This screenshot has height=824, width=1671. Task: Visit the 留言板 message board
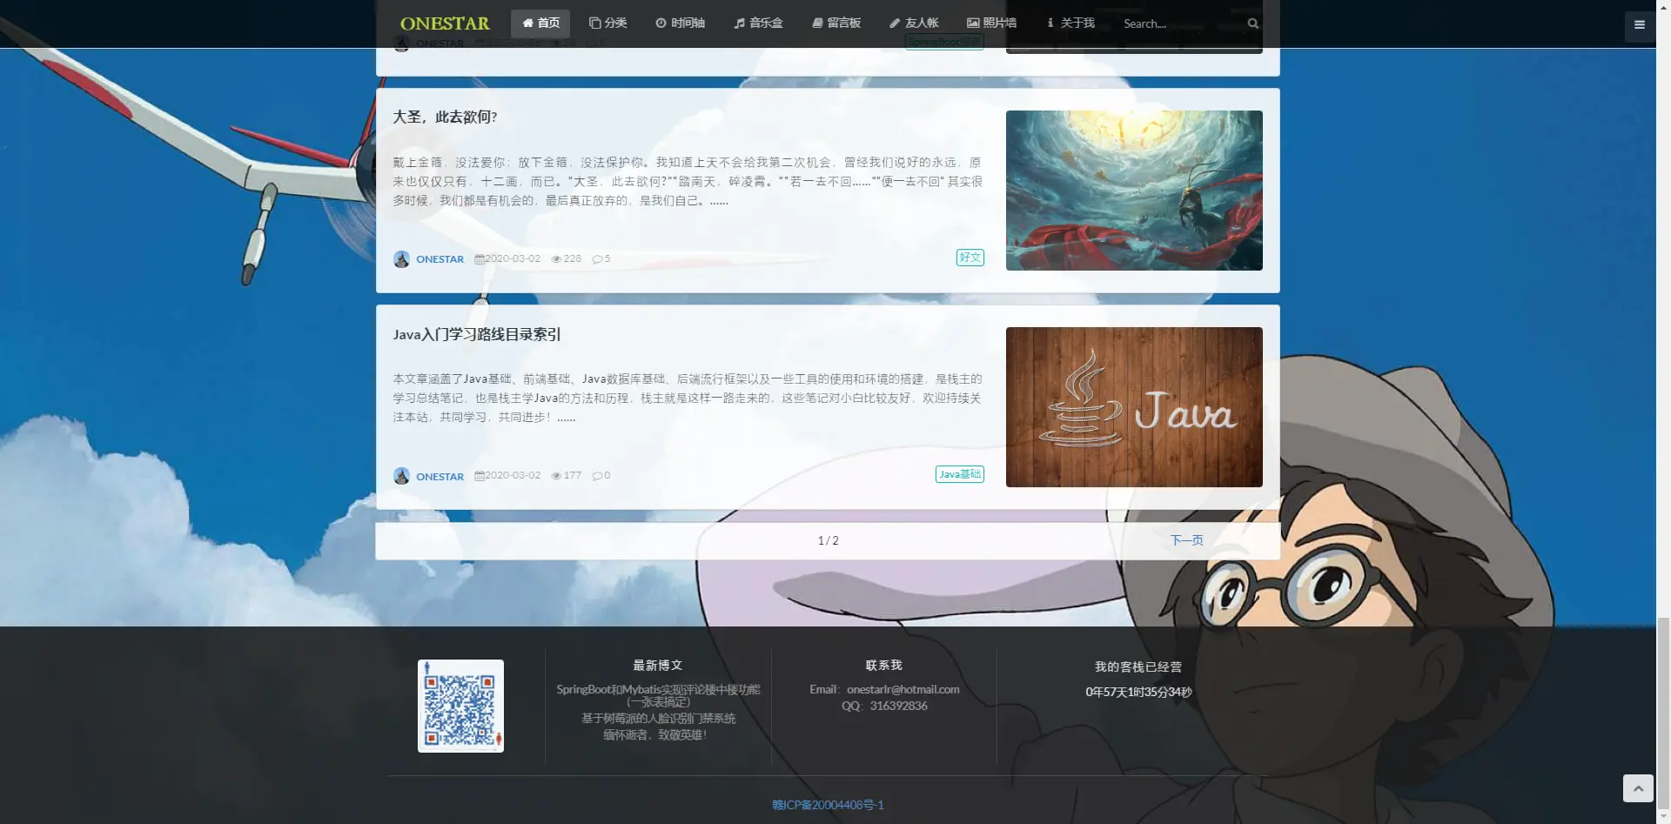point(836,23)
